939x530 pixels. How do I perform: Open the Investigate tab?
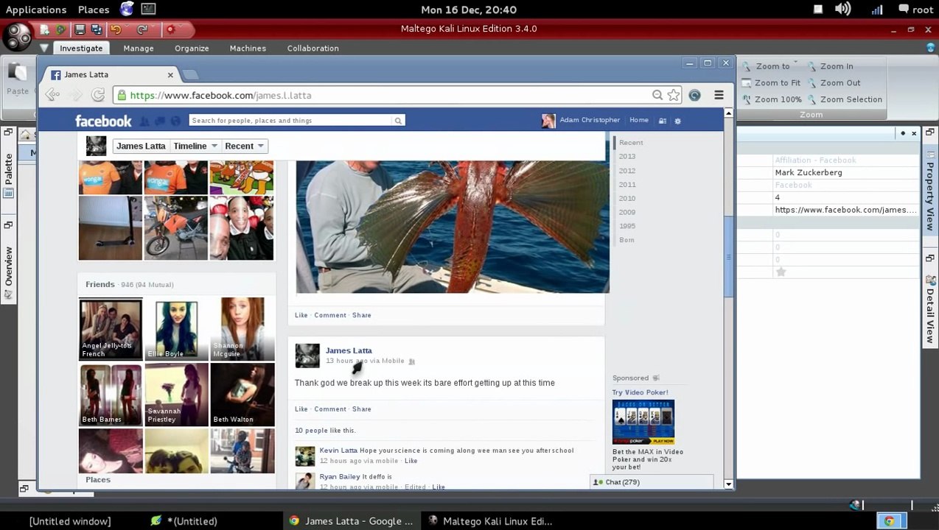(x=81, y=48)
